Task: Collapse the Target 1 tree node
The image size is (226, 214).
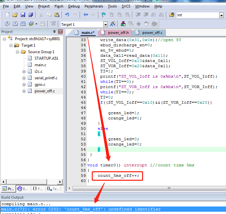Action: coord(11,45)
